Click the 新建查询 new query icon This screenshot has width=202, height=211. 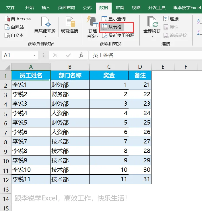click(92, 21)
